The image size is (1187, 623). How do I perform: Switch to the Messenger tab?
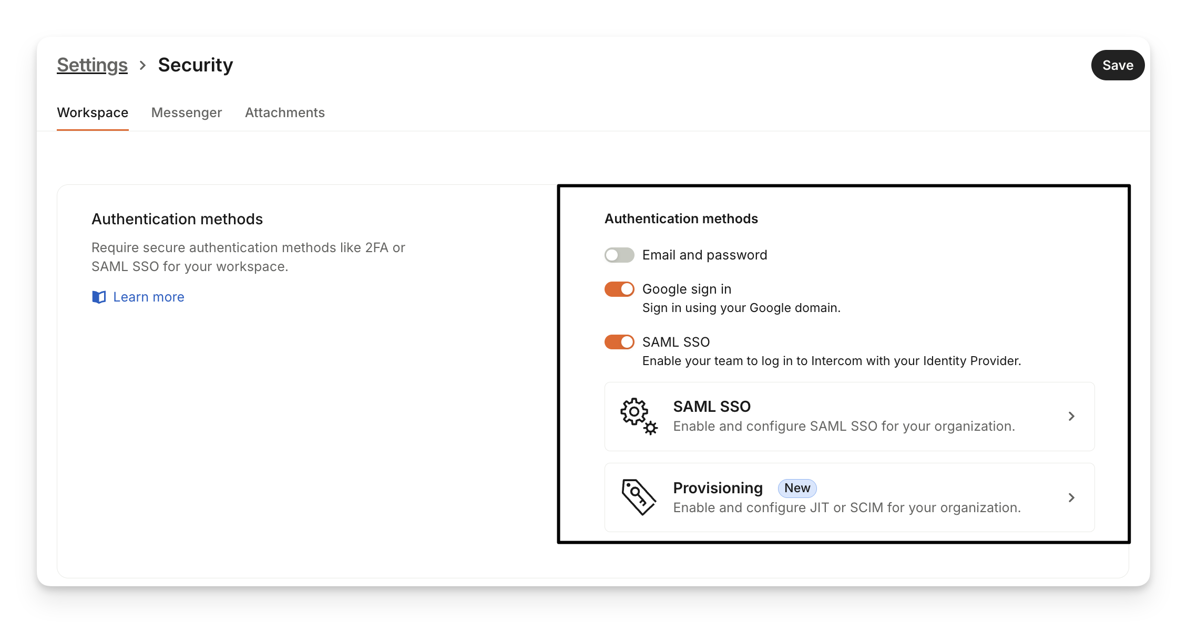pos(187,113)
